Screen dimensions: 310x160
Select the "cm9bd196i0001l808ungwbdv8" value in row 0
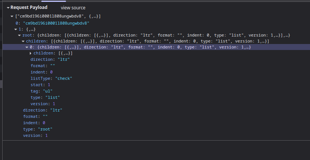(x=56, y=23)
